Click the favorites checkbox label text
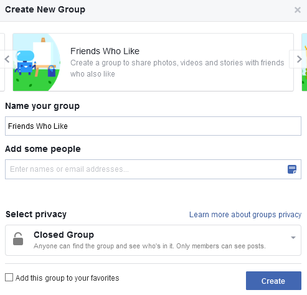The image size is (307, 295). point(67,278)
